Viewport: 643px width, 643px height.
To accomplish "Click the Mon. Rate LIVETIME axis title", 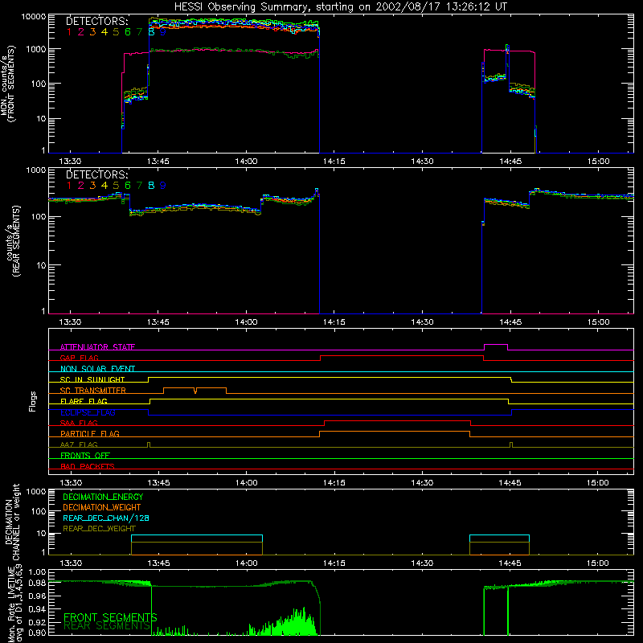I will pyautogui.click(x=15, y=604).
